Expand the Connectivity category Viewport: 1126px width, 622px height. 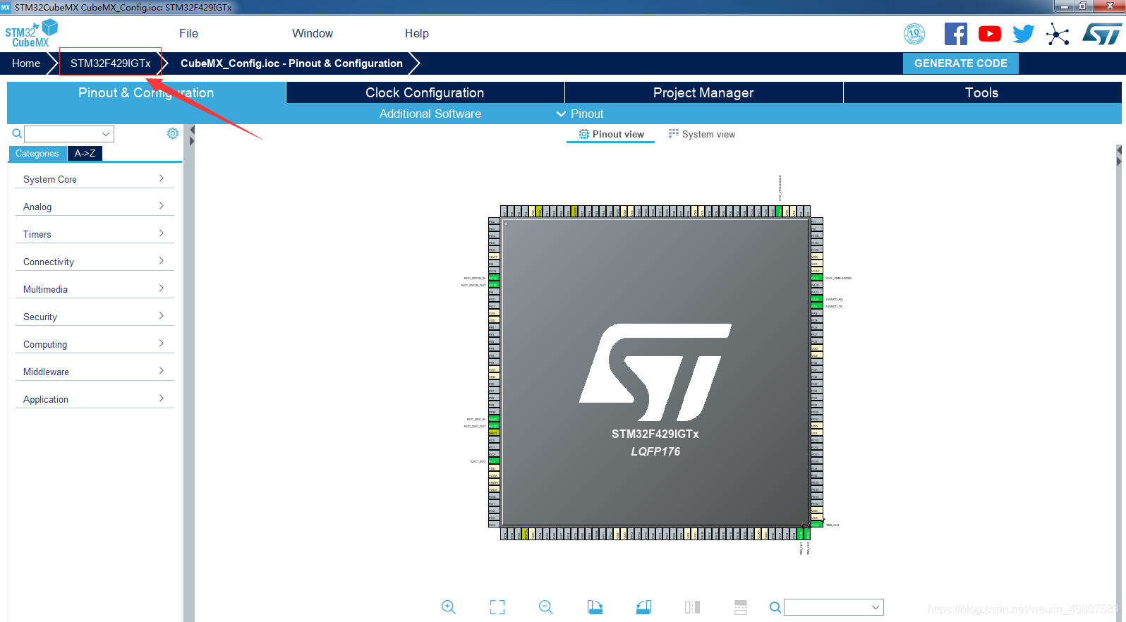[94, 262]
